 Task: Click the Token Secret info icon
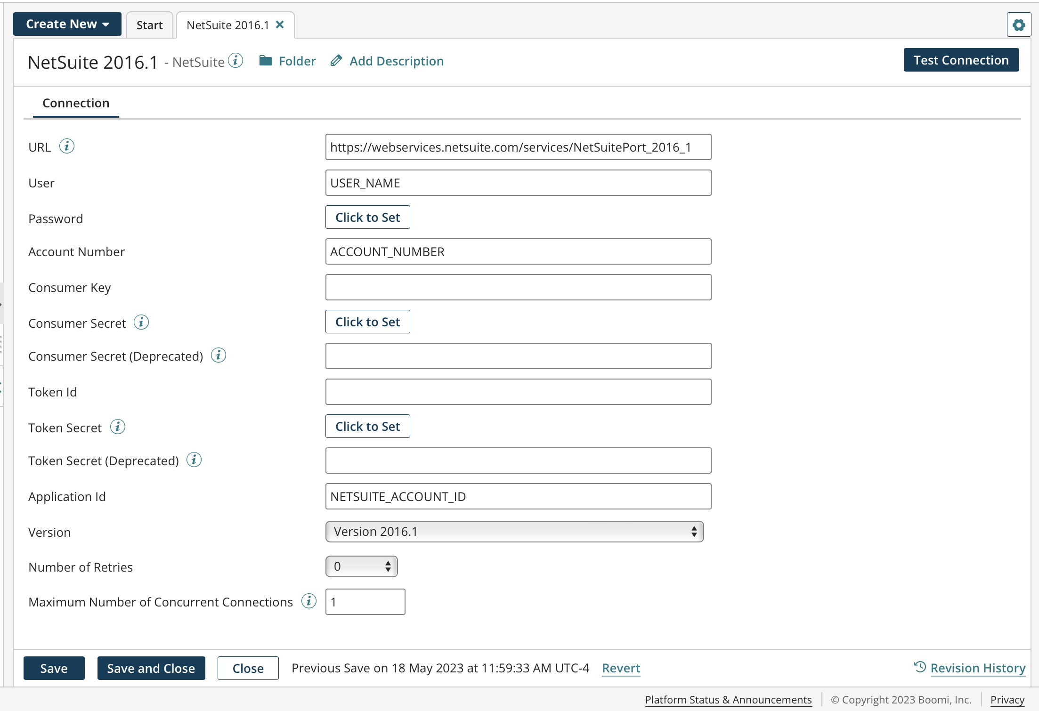coord(118,427)
